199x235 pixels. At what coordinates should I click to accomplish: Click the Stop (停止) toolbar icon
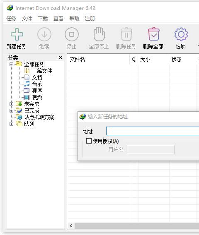(72, 34)
